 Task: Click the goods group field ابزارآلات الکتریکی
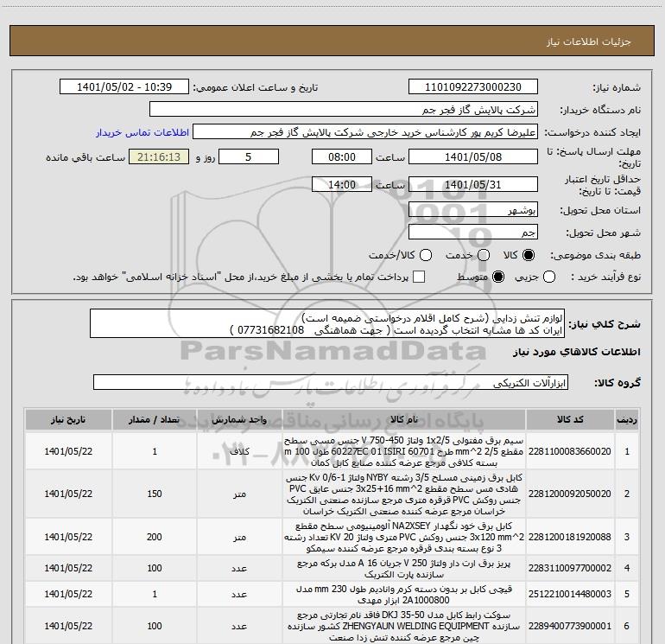[331, 382]
